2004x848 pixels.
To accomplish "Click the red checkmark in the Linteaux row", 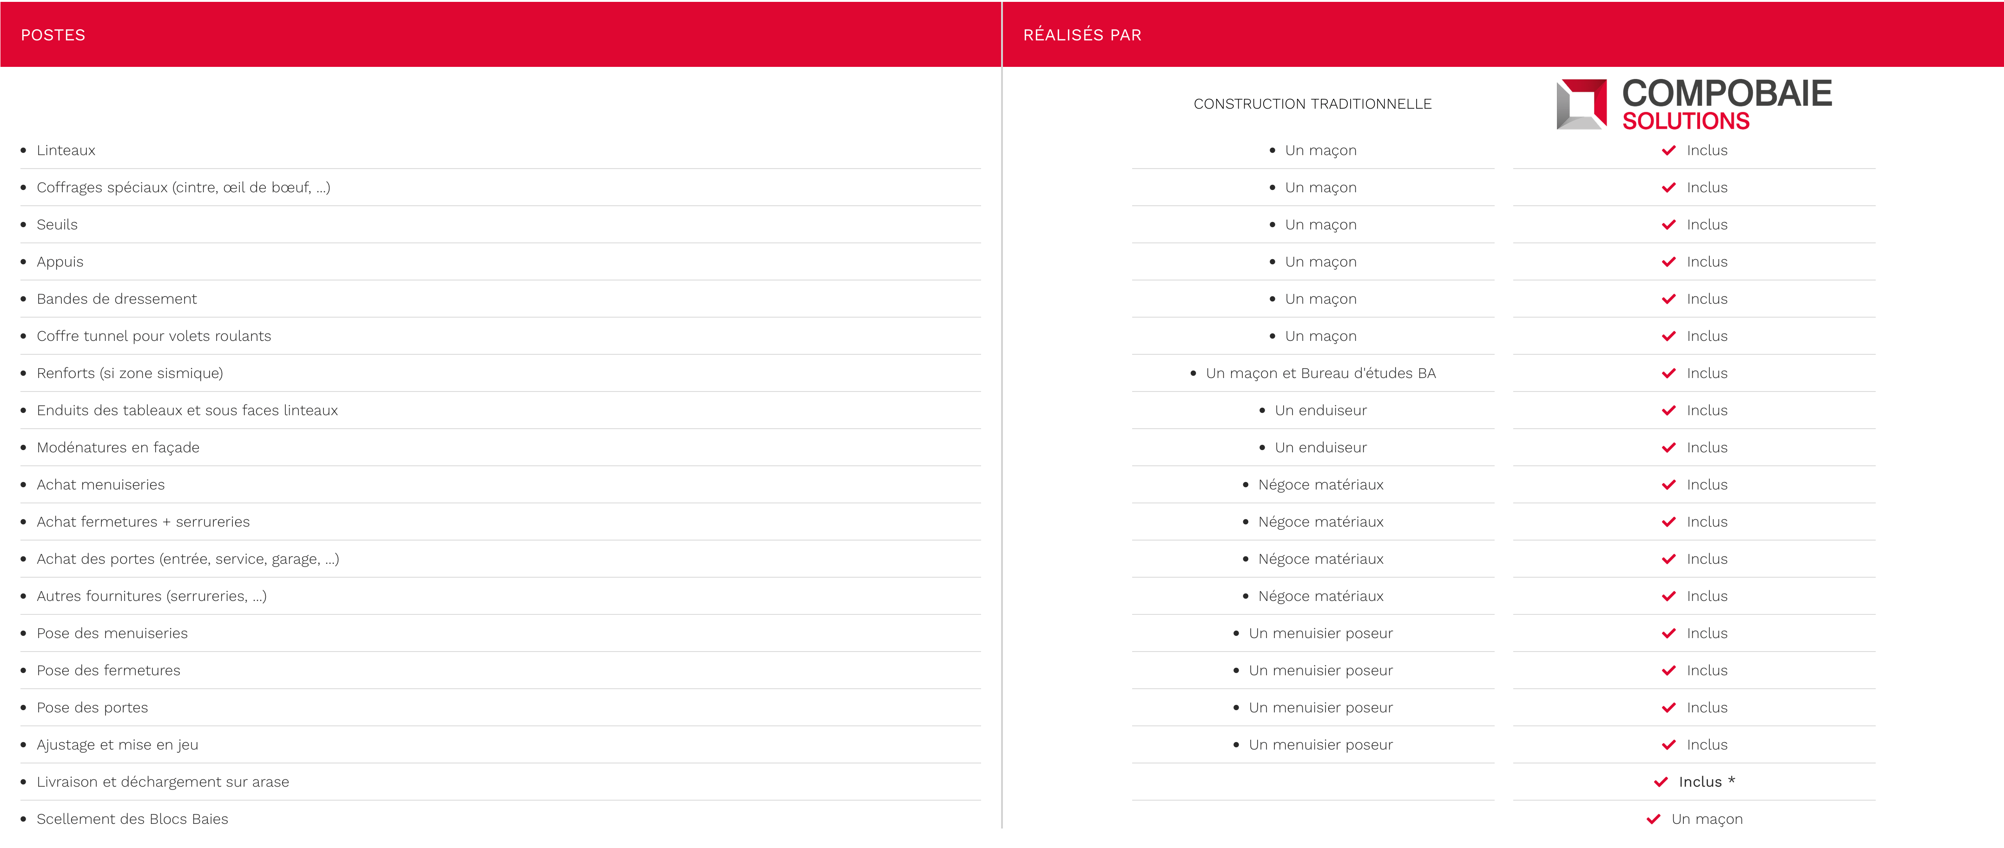I will click(1669, 151).
